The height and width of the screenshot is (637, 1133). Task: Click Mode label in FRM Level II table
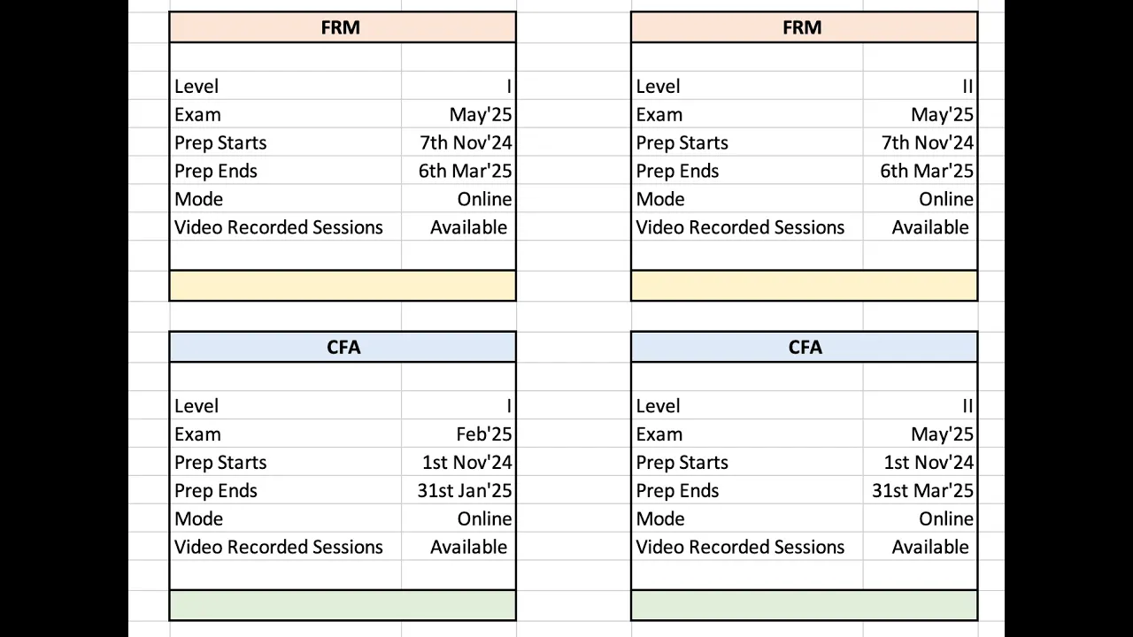[x=660, y=199]
